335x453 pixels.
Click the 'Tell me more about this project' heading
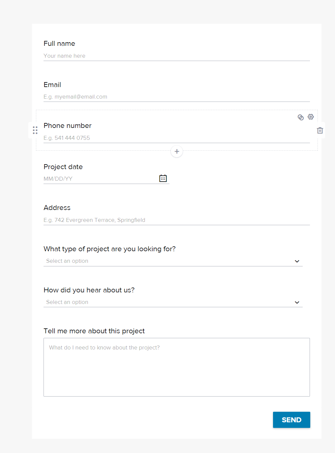pyautogui.click(x=94, y=331)
